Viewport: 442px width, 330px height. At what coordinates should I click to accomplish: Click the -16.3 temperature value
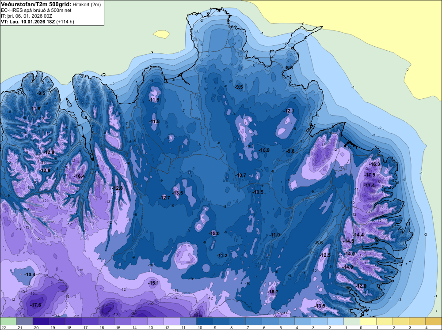tap(375, 164)
